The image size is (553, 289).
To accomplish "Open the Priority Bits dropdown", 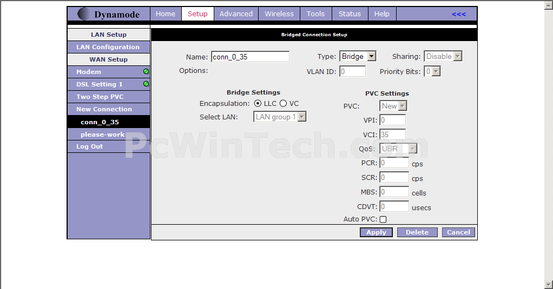I will (432, 71).
